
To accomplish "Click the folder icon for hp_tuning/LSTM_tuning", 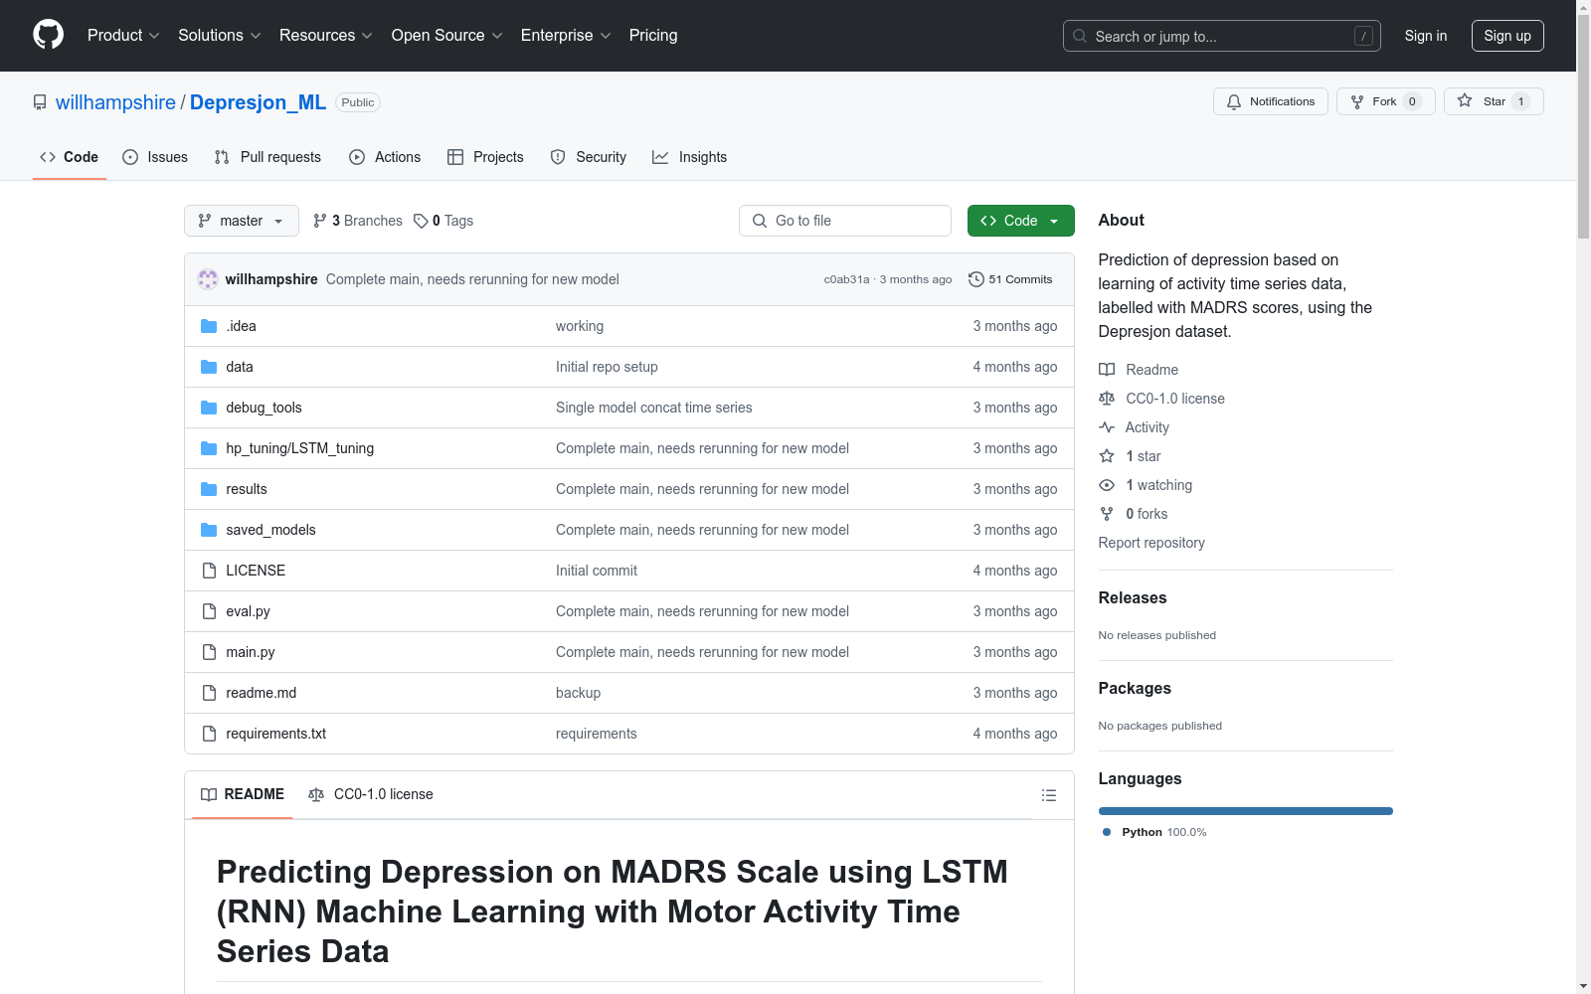I will pyautogui.click(x=209, y=448).
